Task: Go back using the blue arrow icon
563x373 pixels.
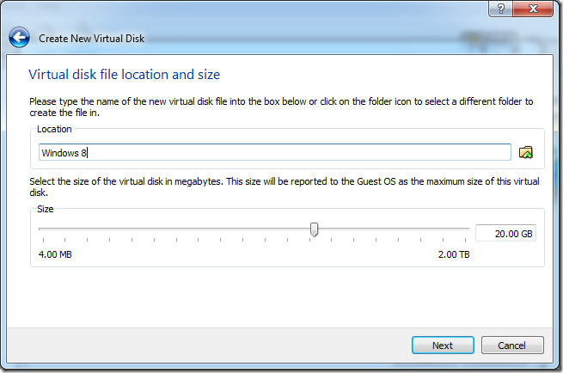Action: (x=20, y=37)
